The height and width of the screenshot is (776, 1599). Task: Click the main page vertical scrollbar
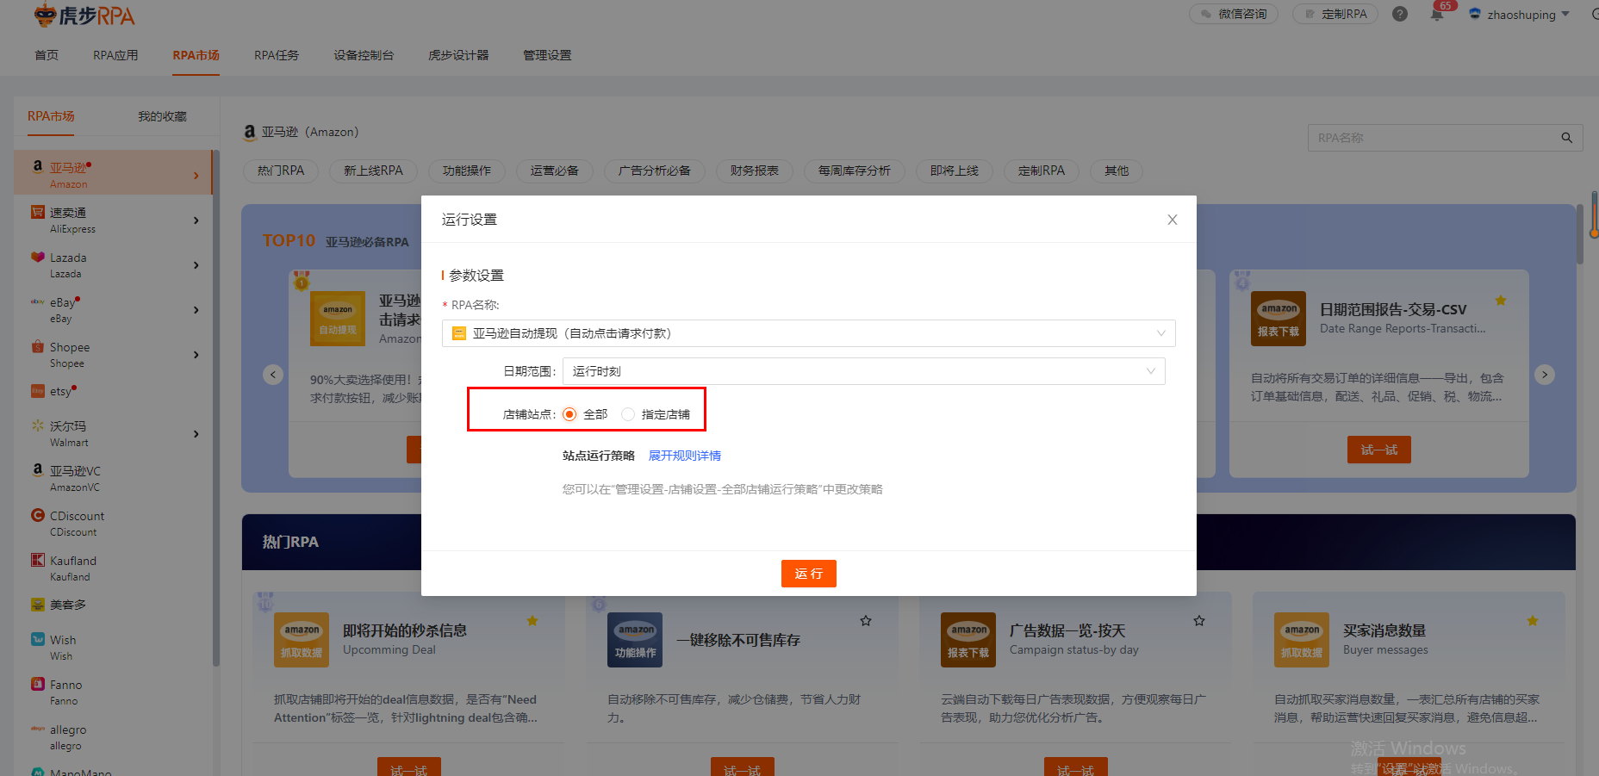1580,234
